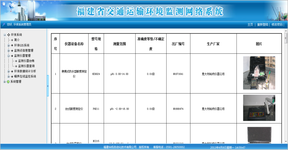Expand the 系统管理 tree node
Image resolution: width=288 pixels, height=150 pixels.
point(5,82)
